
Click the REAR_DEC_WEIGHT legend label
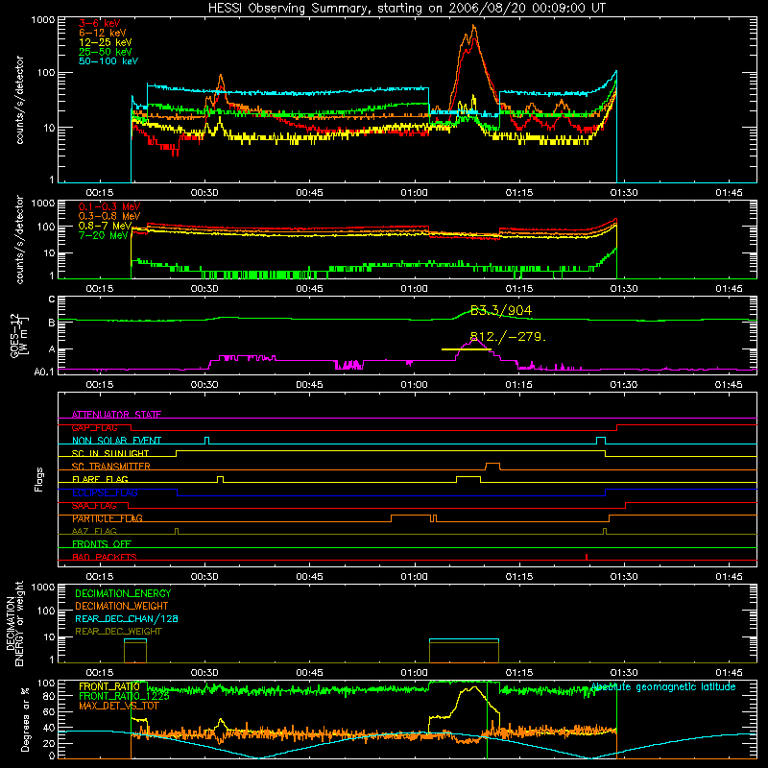pos(118,632)
